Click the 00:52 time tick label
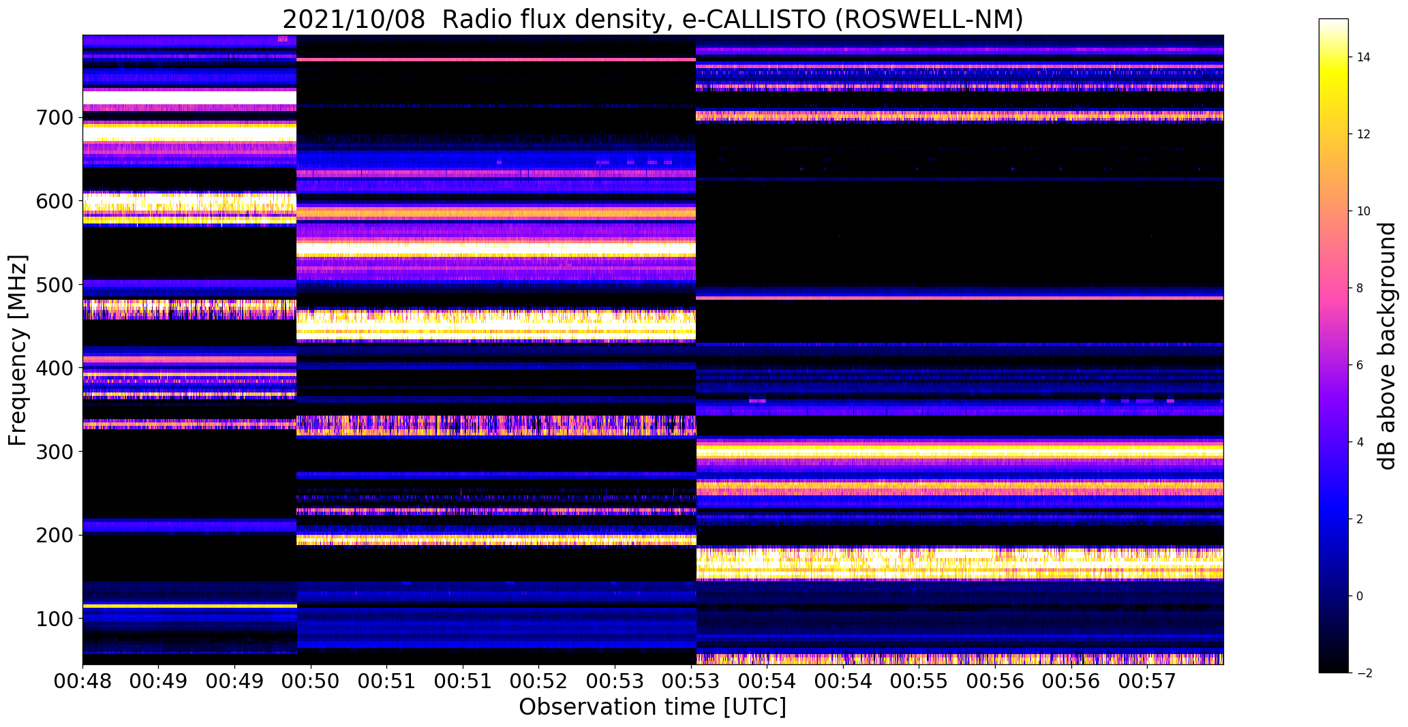 pyautogui.click(x=539, y=680)
